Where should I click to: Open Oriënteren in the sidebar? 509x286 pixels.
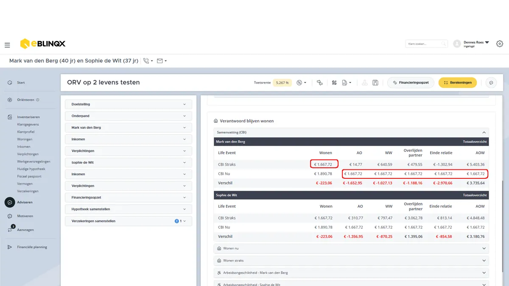coord(25,100)
